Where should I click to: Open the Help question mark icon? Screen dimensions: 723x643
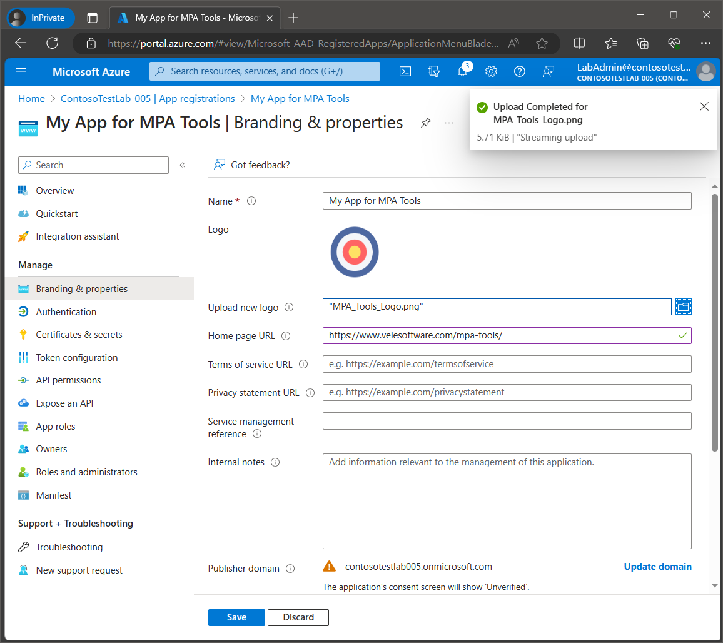pyautogui.click(x=520, y=71)
